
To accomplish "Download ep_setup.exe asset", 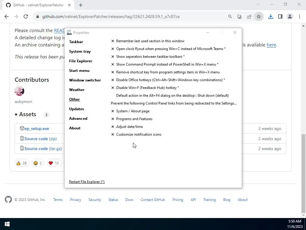I will point(37,128).
